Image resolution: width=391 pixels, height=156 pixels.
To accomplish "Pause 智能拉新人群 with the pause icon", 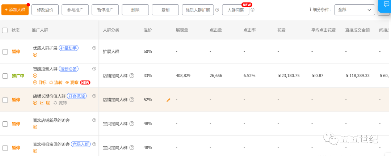I will pyautogui.click(x=35, y=75).
